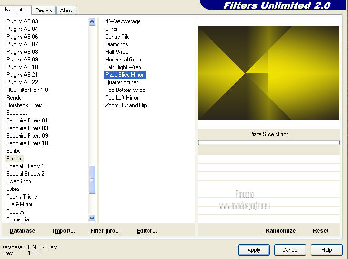Choose Rorshack Filters category

pos(24,105)
